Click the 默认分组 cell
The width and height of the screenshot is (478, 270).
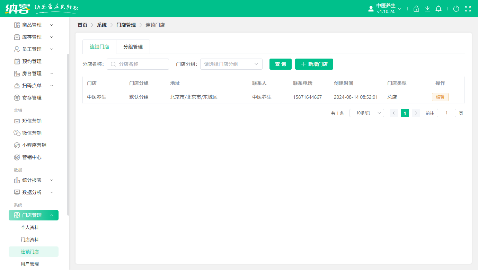coord(139,97)
